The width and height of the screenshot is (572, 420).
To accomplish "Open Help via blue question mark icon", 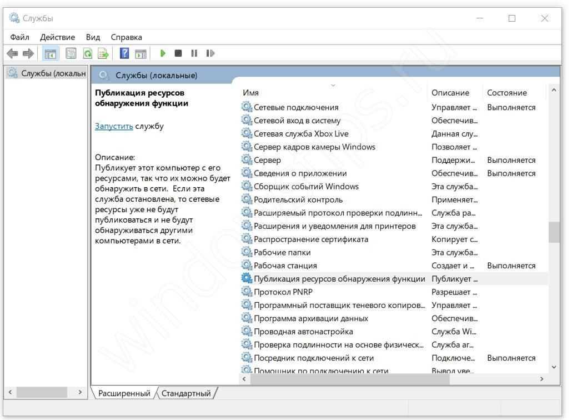I will pos(124,53).
